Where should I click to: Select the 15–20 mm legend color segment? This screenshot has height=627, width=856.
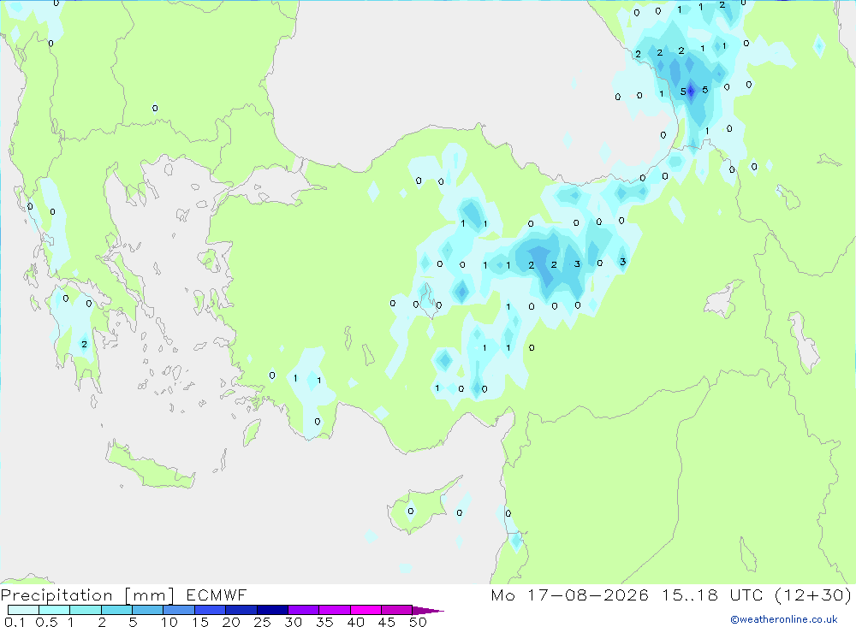click(210, 610)
